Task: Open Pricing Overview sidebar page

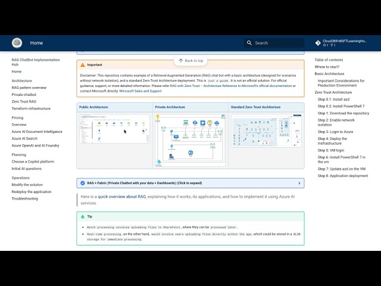Action: click(x=19, y=125)
